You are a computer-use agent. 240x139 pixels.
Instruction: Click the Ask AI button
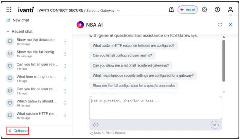coord(188,10)
